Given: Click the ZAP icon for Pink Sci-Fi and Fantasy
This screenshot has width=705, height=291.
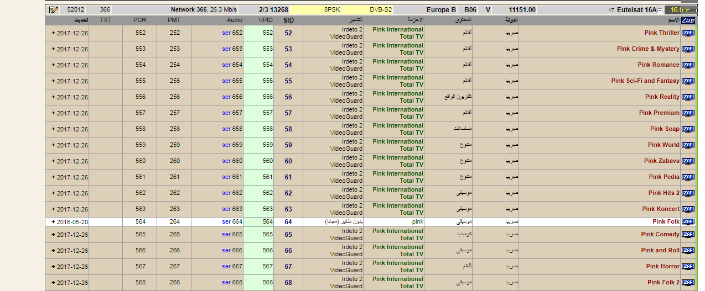Looking at the screenshot, I should pyautogui.click(x=688, y=81).
